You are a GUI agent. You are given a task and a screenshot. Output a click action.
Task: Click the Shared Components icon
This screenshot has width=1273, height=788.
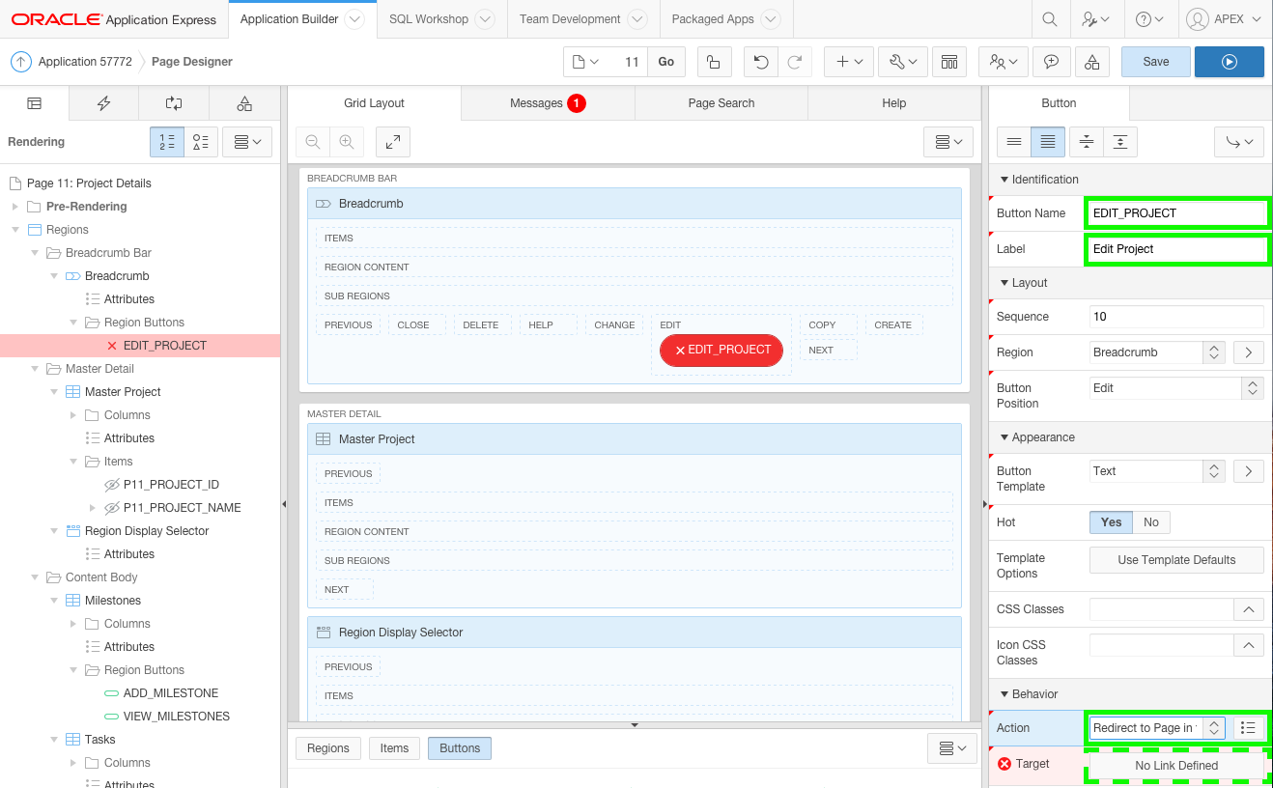click(x=949, y=62)
